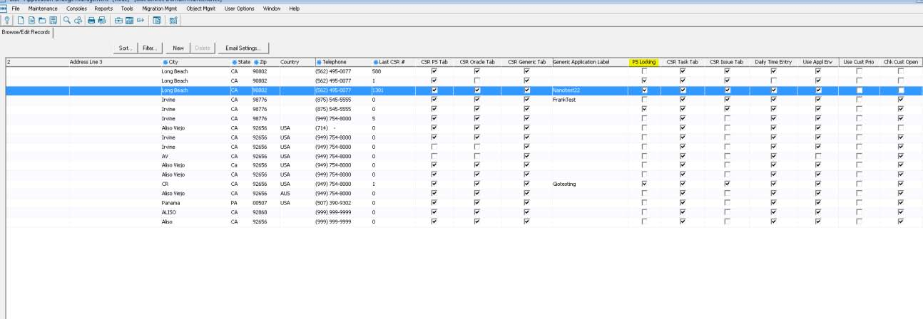Open the Migration Mgmt menu
The width and height of the screenshot is (923, 319).
pos(160,9)
